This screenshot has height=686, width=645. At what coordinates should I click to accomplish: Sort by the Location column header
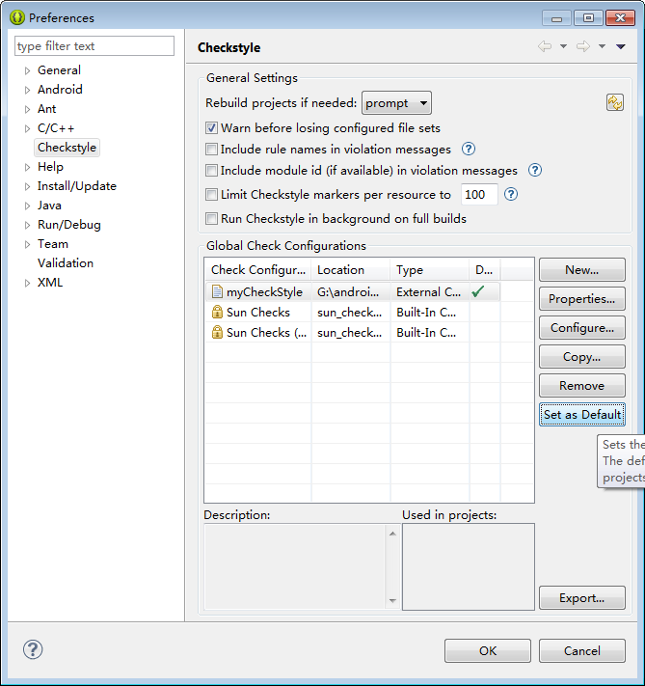[350, 269]
